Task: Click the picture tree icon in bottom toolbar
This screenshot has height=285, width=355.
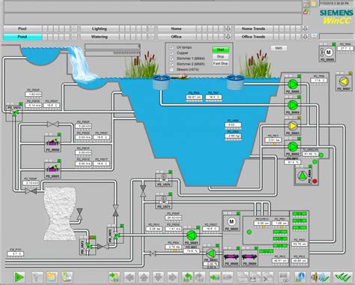Action: [67, 277]
